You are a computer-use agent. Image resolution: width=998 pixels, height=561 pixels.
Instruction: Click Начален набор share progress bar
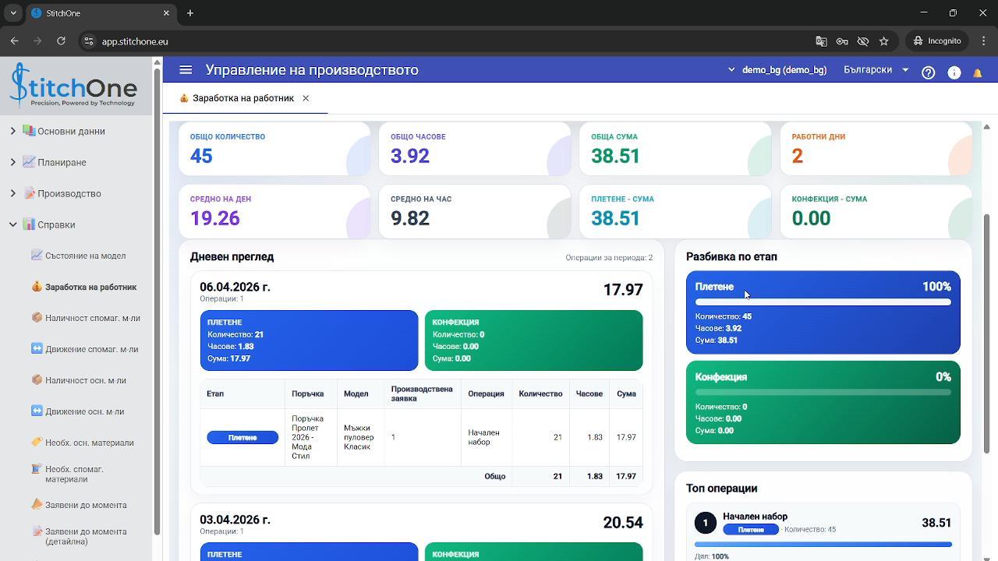click(x=823, y=544)
